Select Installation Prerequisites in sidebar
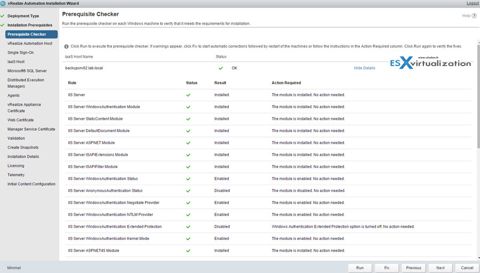 pos(30,25)
